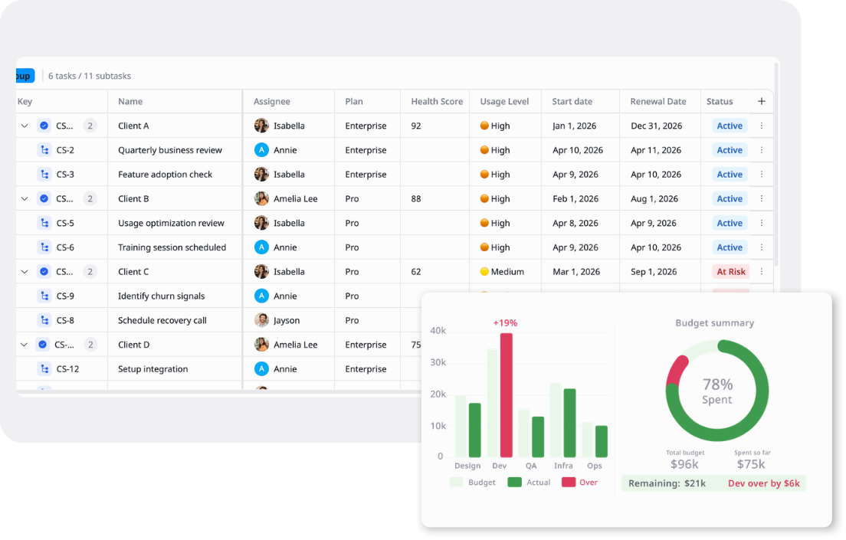Collapse the Client C task row
This screenshot has width=846, height=540.
pyautogui.click(x=25, y=271)
